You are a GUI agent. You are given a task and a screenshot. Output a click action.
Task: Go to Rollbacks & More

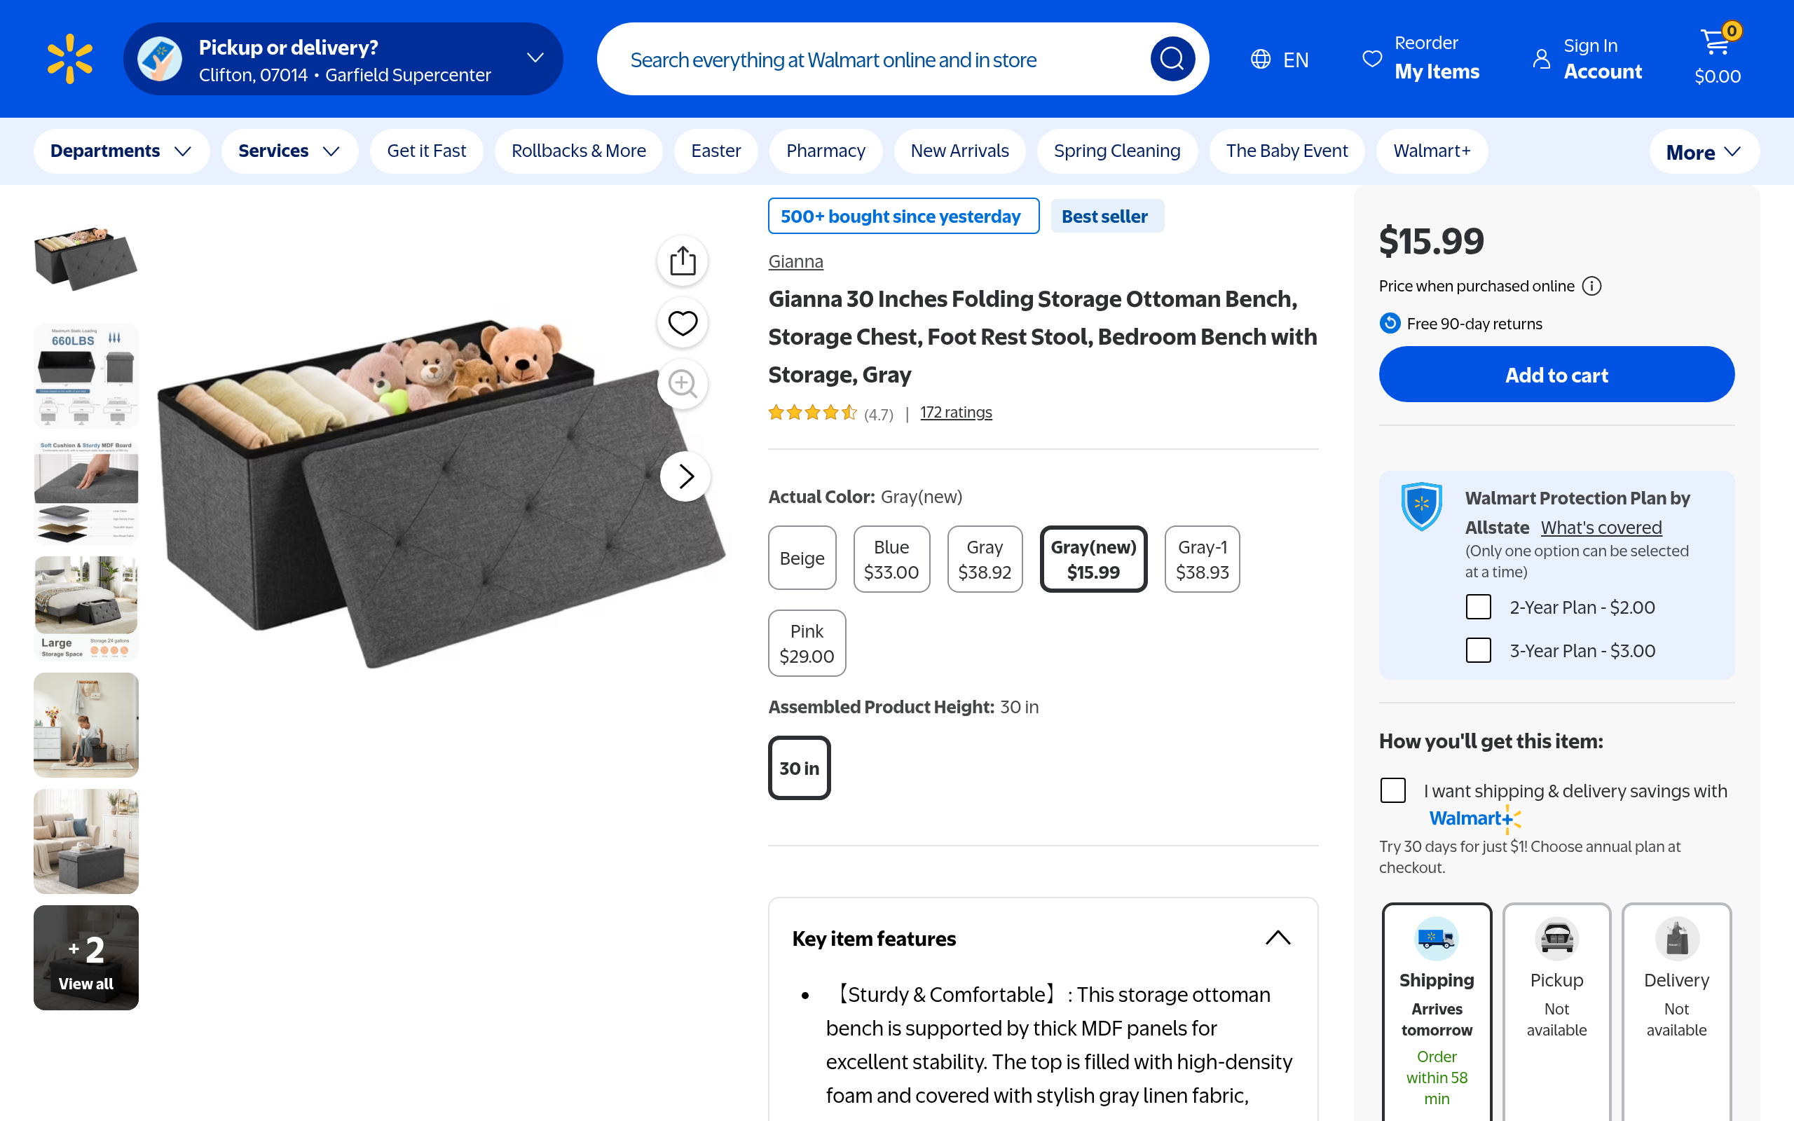click(578, 151)
